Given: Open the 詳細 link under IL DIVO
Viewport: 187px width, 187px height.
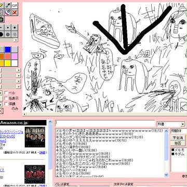Looking at the screenshot, I should coord(42,153).
